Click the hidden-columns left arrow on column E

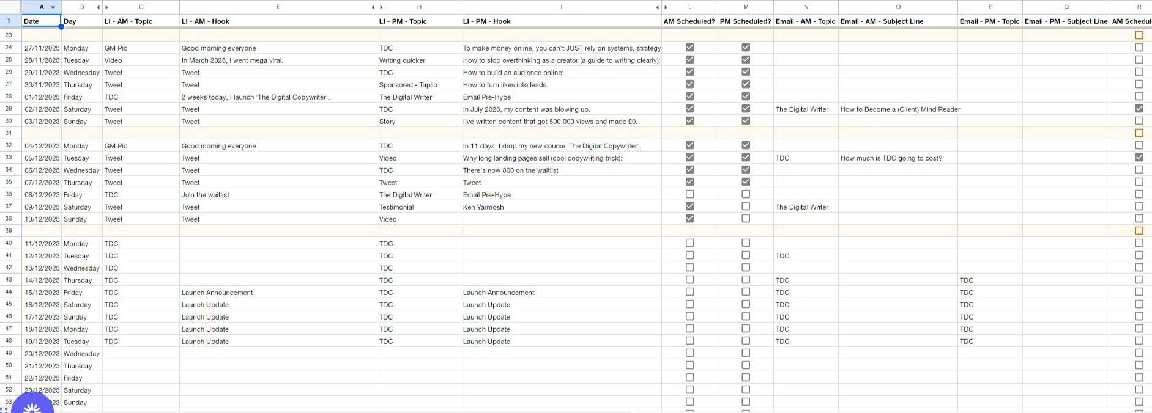373,7
